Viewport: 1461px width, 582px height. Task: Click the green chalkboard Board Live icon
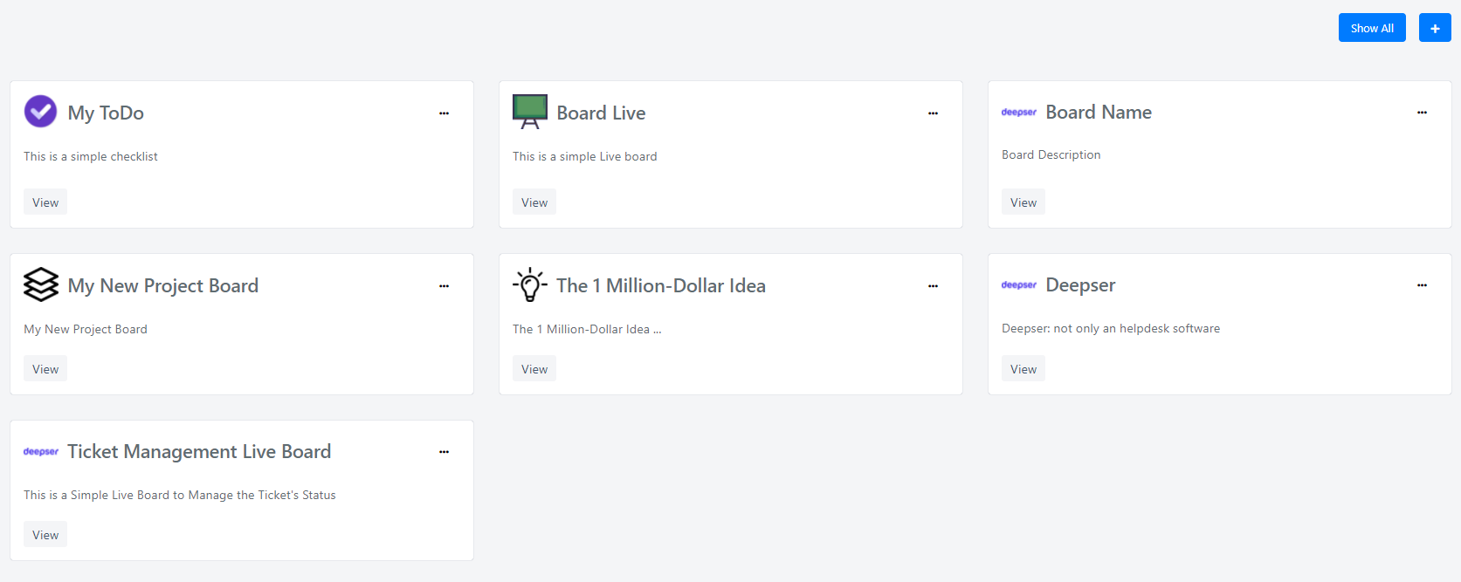pos(530,112)
